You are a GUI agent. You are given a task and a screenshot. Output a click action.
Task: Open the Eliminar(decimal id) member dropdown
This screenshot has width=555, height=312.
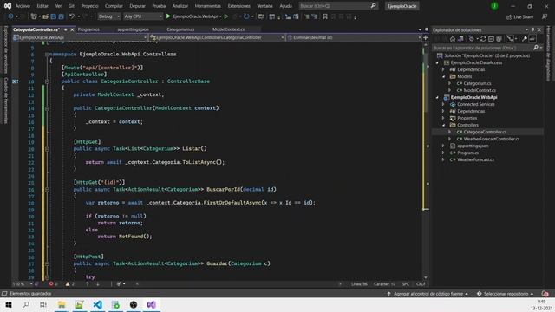355,37
